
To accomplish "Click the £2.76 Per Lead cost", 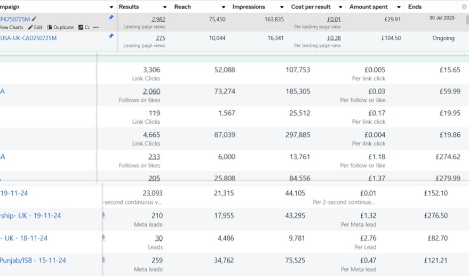I will click(368, 239).
